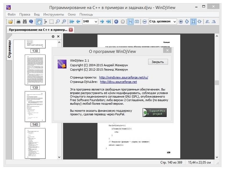Click the Support this project button

(155, 113)
